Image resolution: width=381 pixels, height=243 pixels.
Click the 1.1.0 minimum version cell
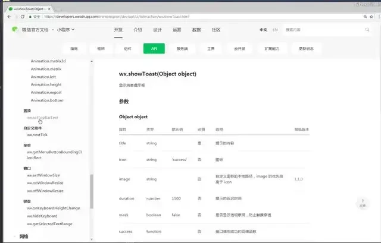pos(299,179)
